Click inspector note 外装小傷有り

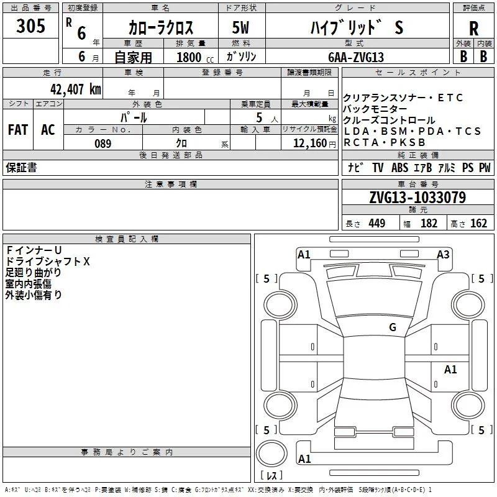pos(34,294)
